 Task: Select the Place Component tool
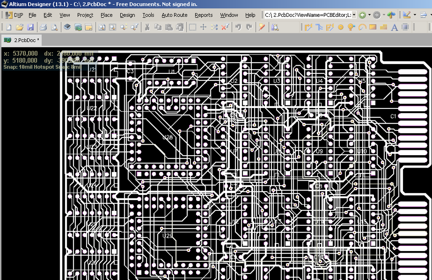[405, 27]
